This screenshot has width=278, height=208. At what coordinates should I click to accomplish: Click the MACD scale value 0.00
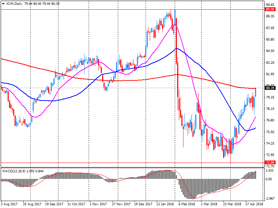click(269, 179)
